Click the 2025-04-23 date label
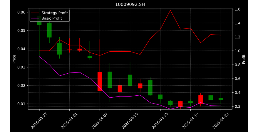This screenshot has width=258, height=132. (x=221, y=121)
